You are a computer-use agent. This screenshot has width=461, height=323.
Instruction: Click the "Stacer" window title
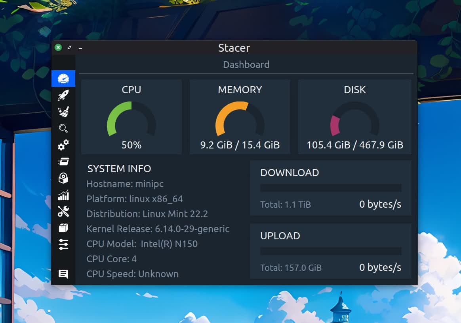(x=234, y=48)
